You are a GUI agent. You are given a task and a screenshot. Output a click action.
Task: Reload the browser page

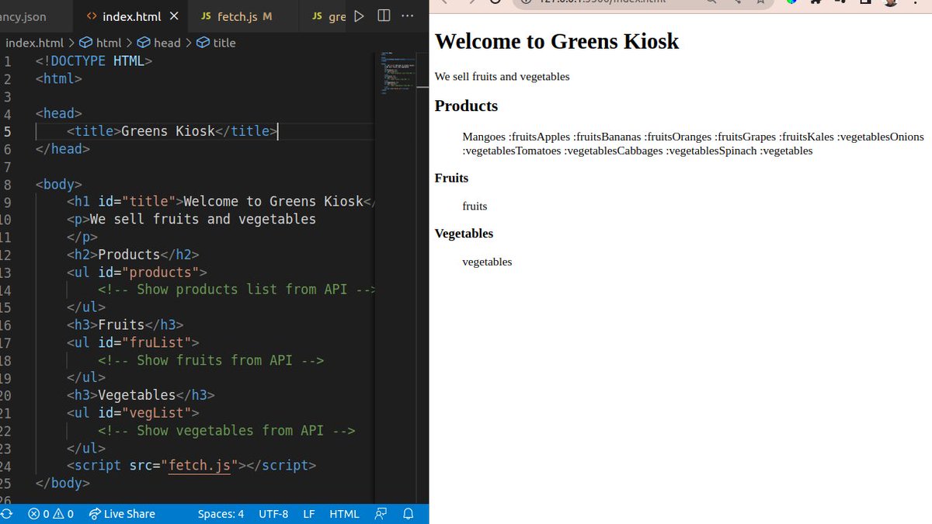coord(496,2)
